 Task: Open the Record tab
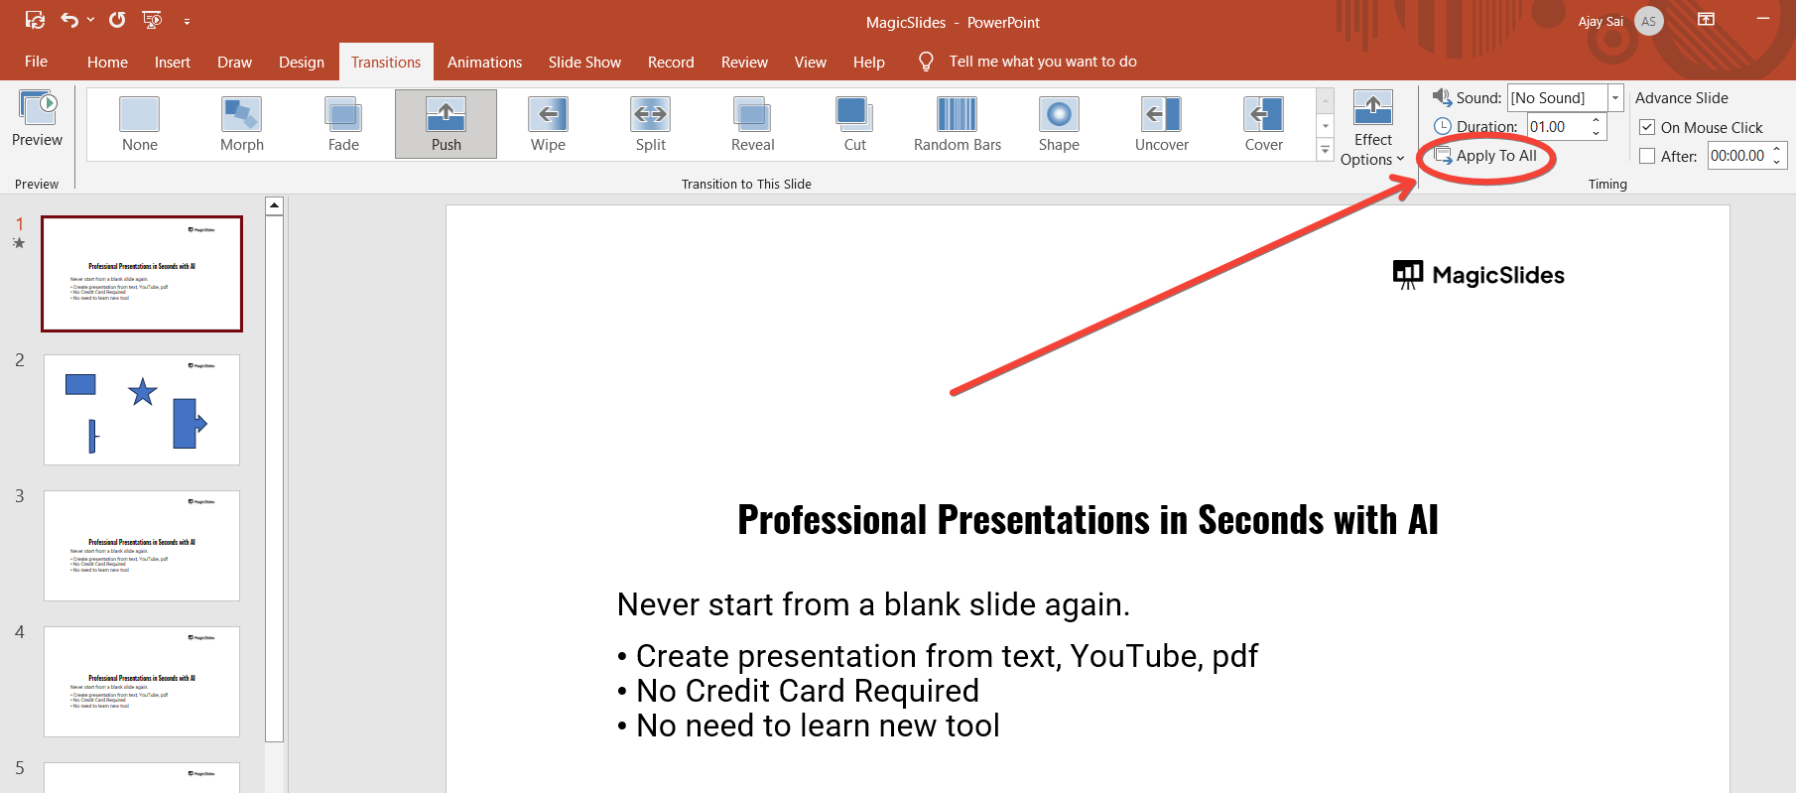[671, 62]
